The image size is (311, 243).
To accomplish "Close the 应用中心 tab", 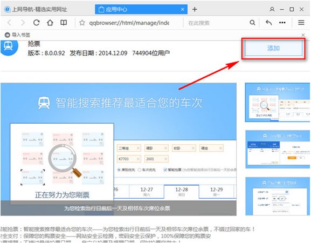I will 183,9.
